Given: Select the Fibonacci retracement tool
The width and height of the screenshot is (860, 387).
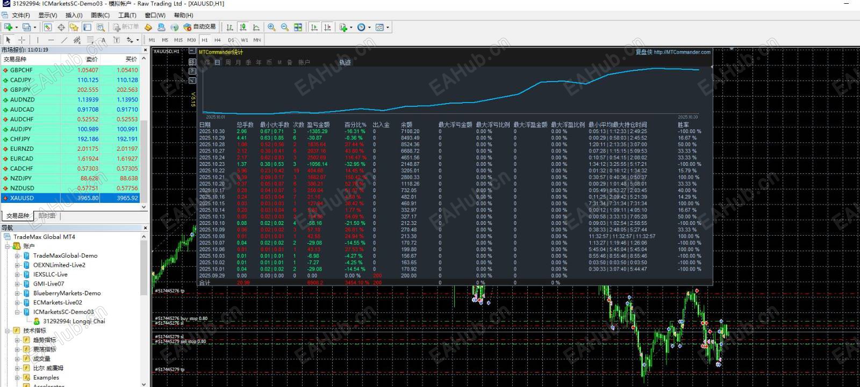Looking at the screenshot, I should [90, 40].
